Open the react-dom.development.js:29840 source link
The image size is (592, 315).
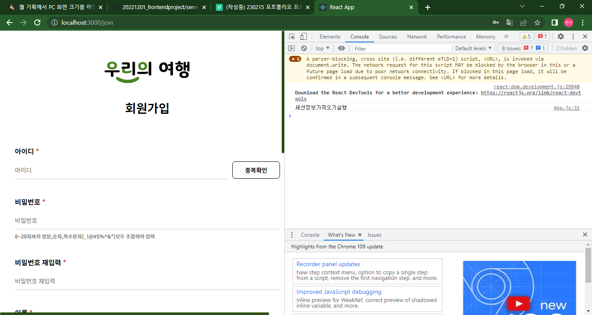[x=537, y=87]
